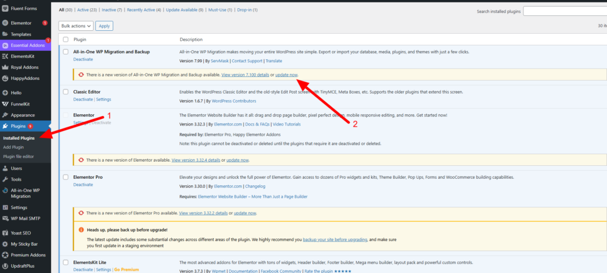This screenshot has height=273, width=607.
Task: Expand the Plugins menu in sidebar
Action: [19, 126]
